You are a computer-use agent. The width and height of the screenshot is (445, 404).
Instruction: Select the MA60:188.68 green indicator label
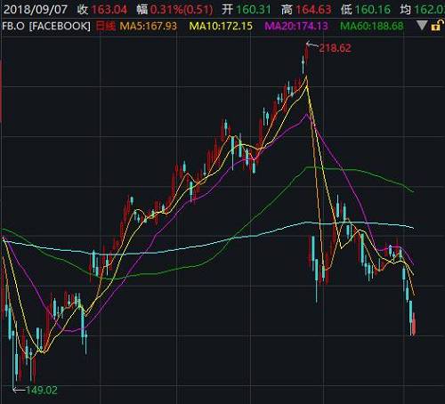[372, 26]
